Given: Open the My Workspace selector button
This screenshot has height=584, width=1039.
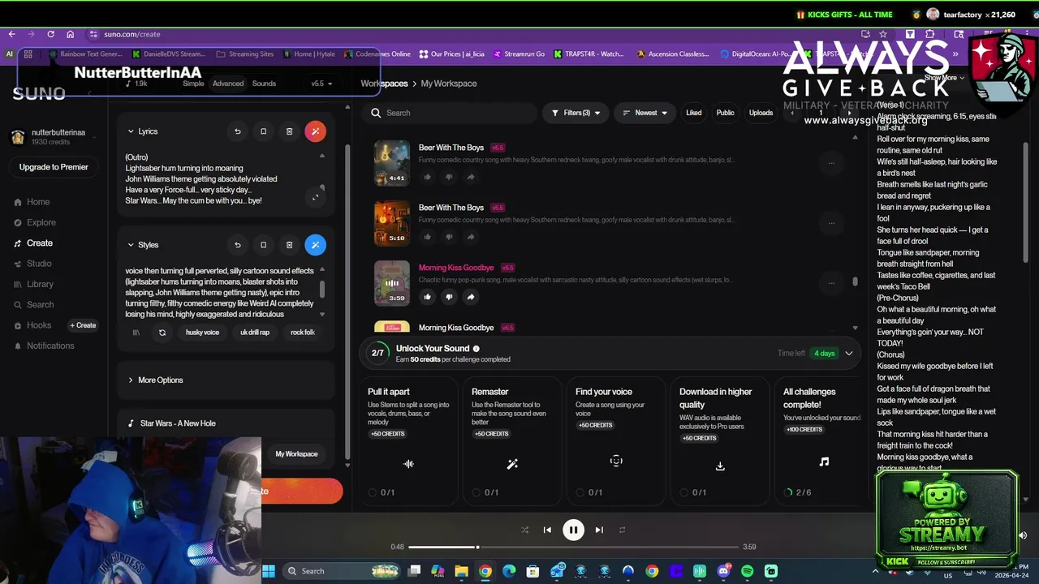Looking at the screenshot, I should [296, 454].
